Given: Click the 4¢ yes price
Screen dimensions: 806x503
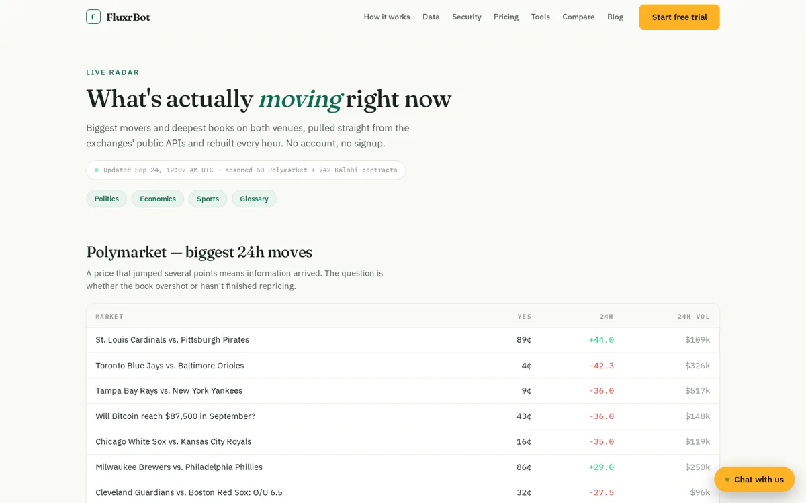Looking at the screenshot, I should (527, 366).
